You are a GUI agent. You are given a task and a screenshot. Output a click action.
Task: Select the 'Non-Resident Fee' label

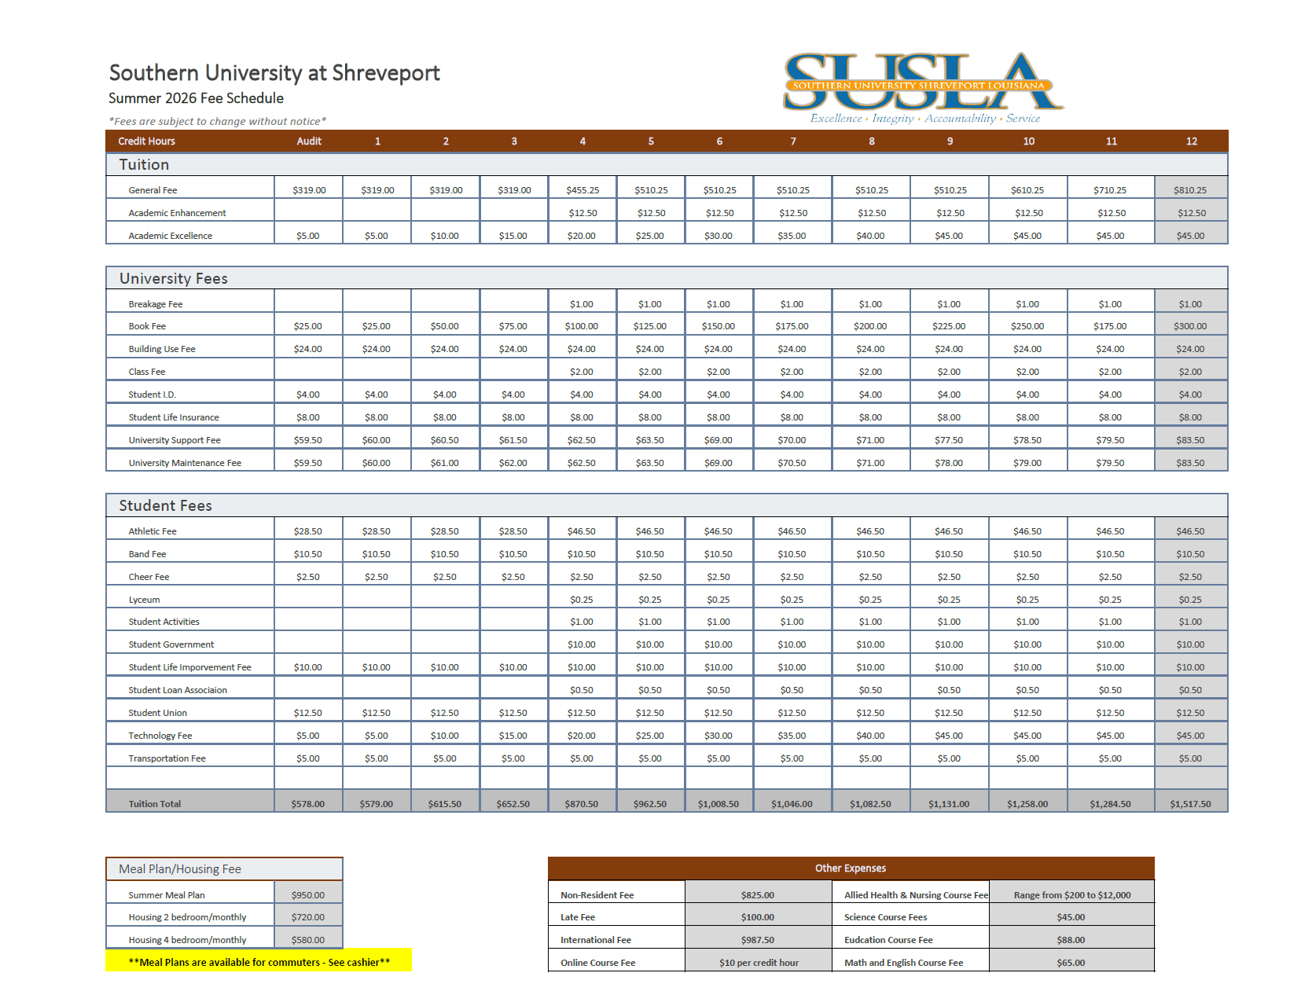[x=597, y=895]
